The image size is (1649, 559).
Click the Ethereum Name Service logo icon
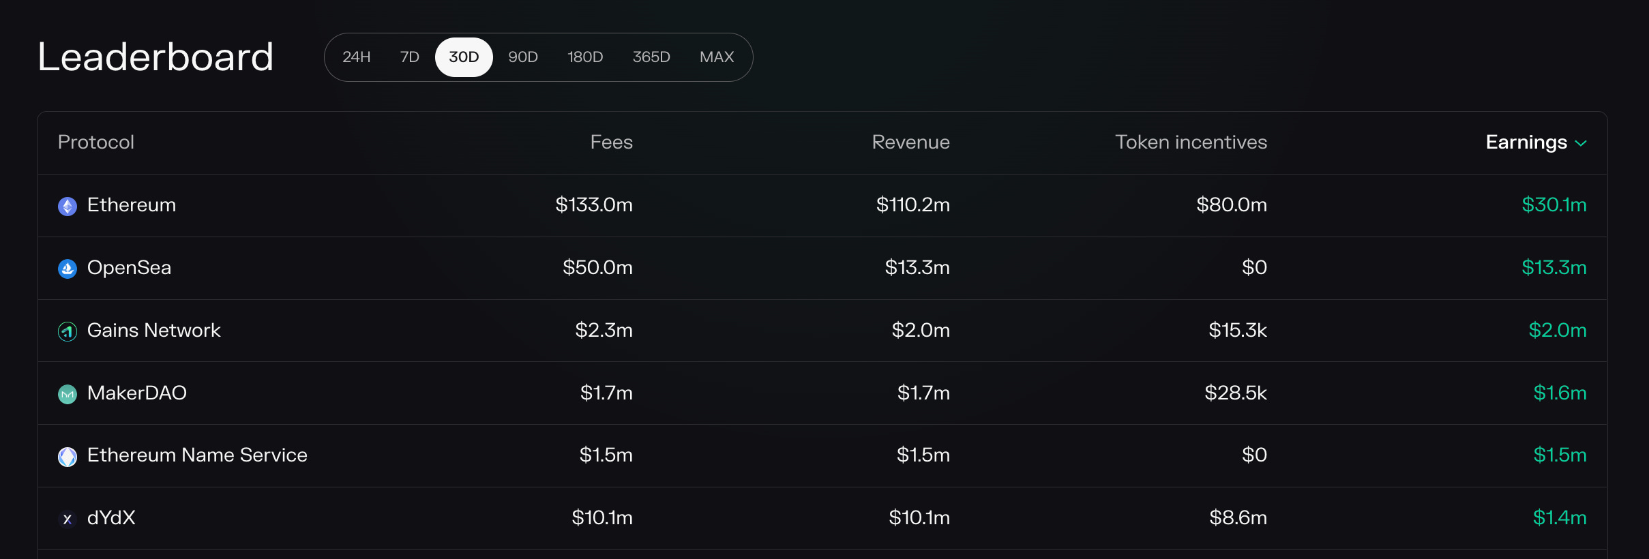click(x=68, y=456)
